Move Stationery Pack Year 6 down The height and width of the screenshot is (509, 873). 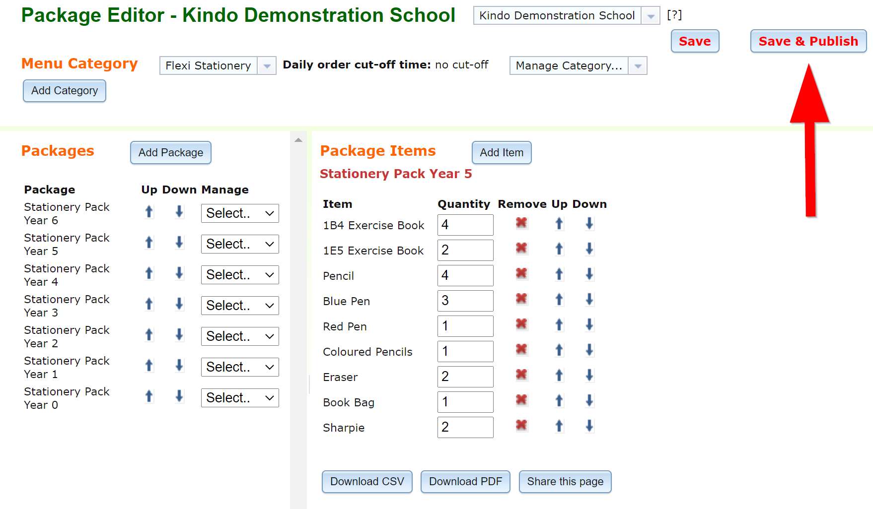coord(179,212)
